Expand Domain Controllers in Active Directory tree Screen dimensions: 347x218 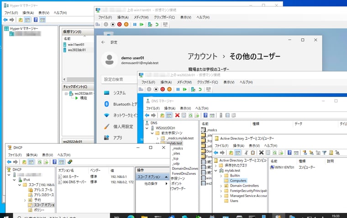tap(221, 186)
